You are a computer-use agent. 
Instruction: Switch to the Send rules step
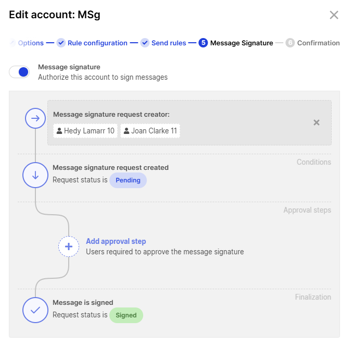pos(169,43)
